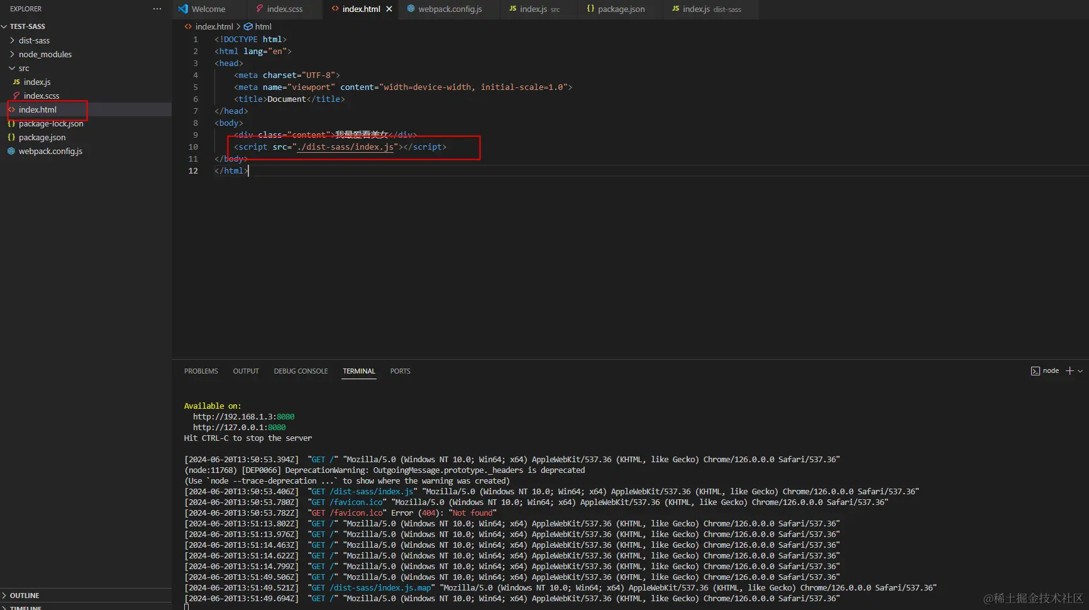This screenshot has width=1089, height=610.
Task: Collapse the src folder
Action: pos(86,68)
